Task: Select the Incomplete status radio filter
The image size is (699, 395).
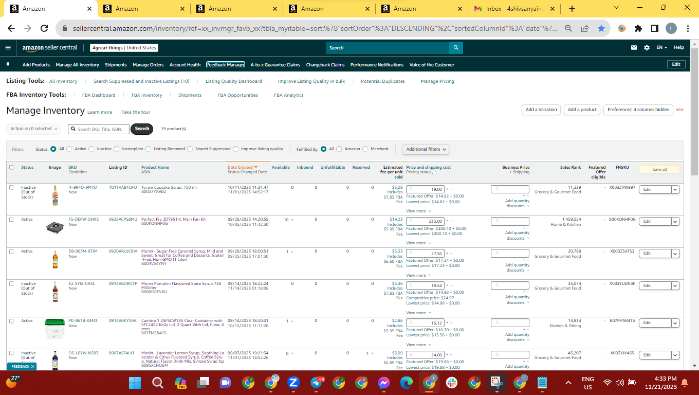Action: 117,149
